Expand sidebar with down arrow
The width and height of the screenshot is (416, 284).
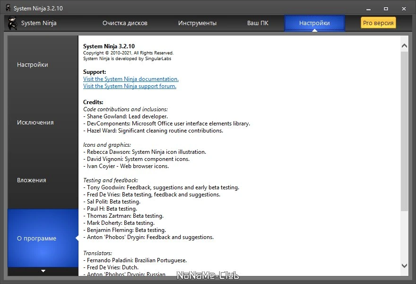(x=43, y=271)
